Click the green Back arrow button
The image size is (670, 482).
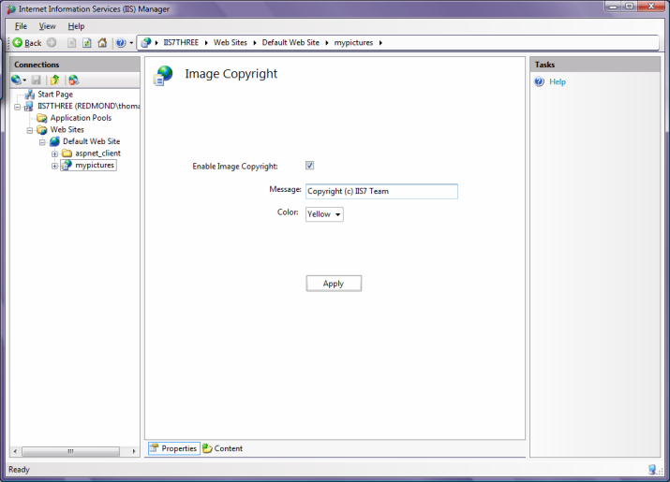27,43
